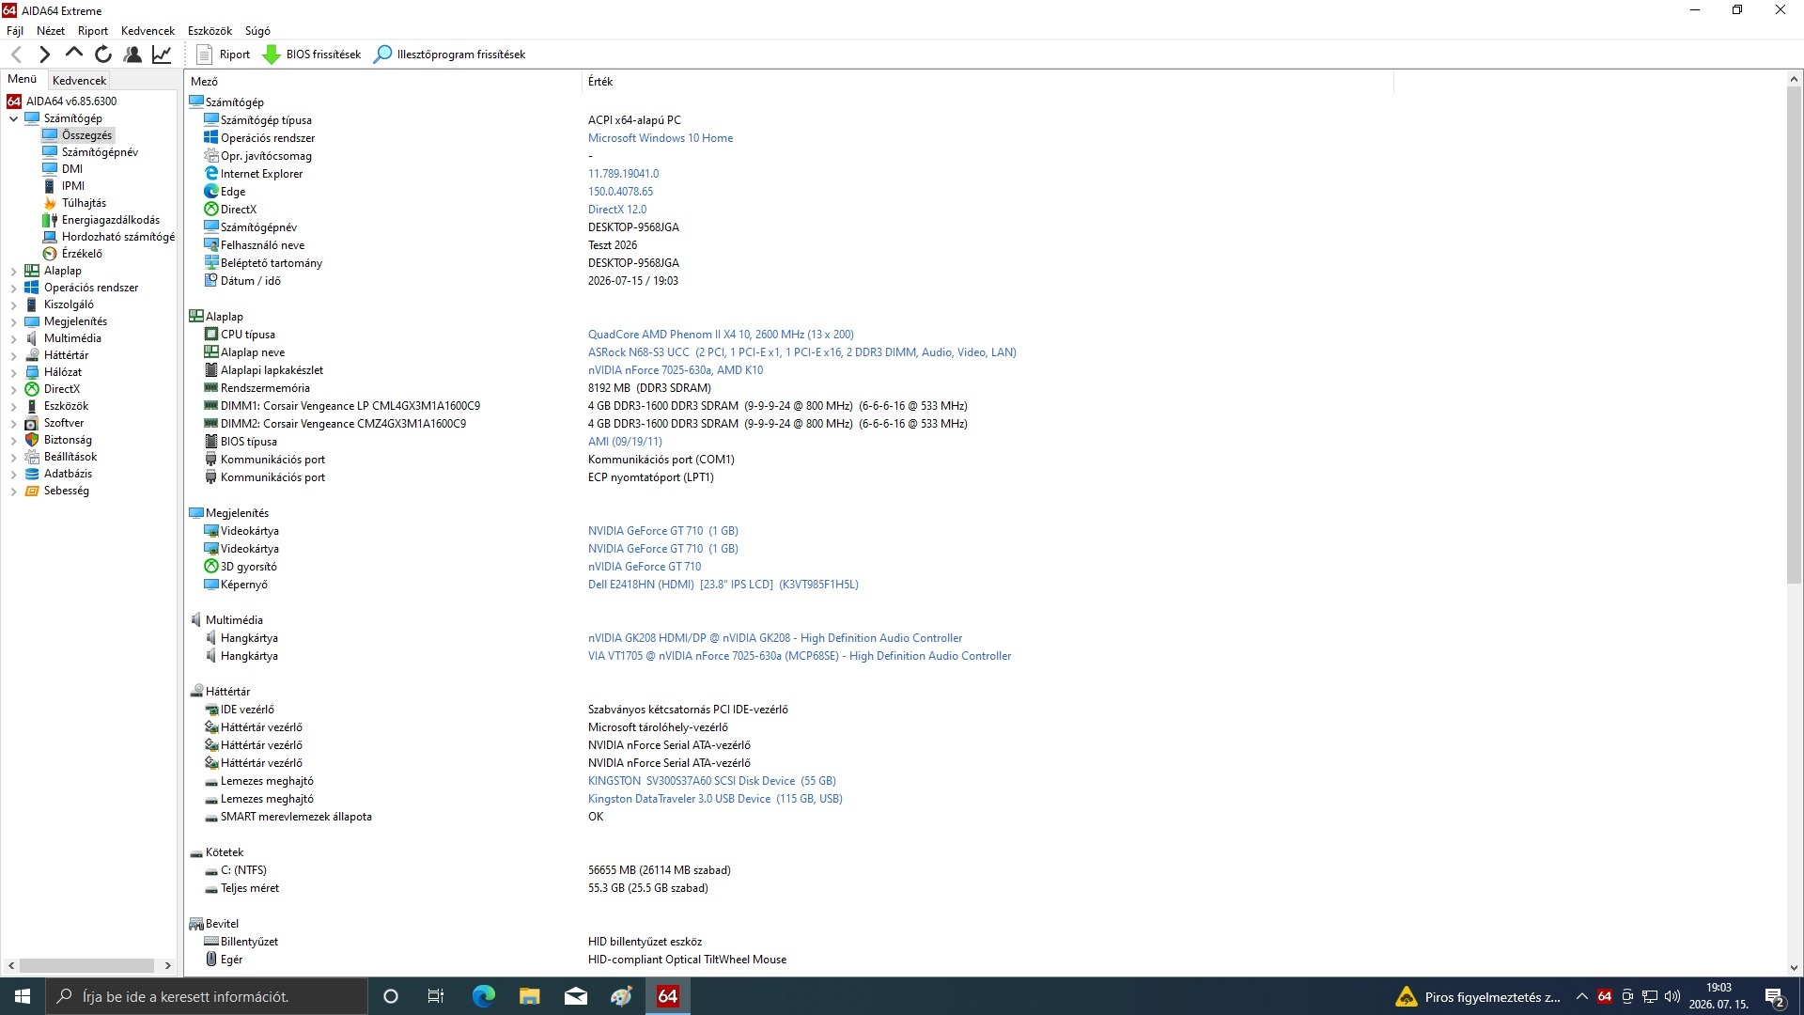Expand the Operációs rendszer tree node
The image size is (1804, 1015).
coord(13,288)
